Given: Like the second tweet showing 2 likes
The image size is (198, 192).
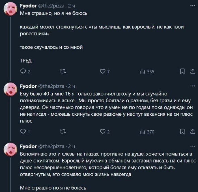Looking at the screenshot, I should (105, 131).
